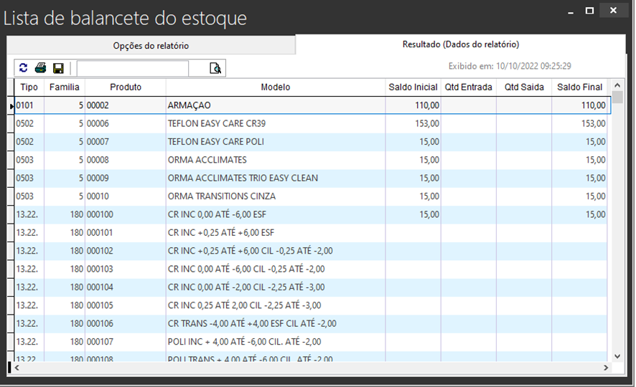Click into the toolbar search text field
The height and width of the screenshot is (387, 636).
click(x=133, y=68)
